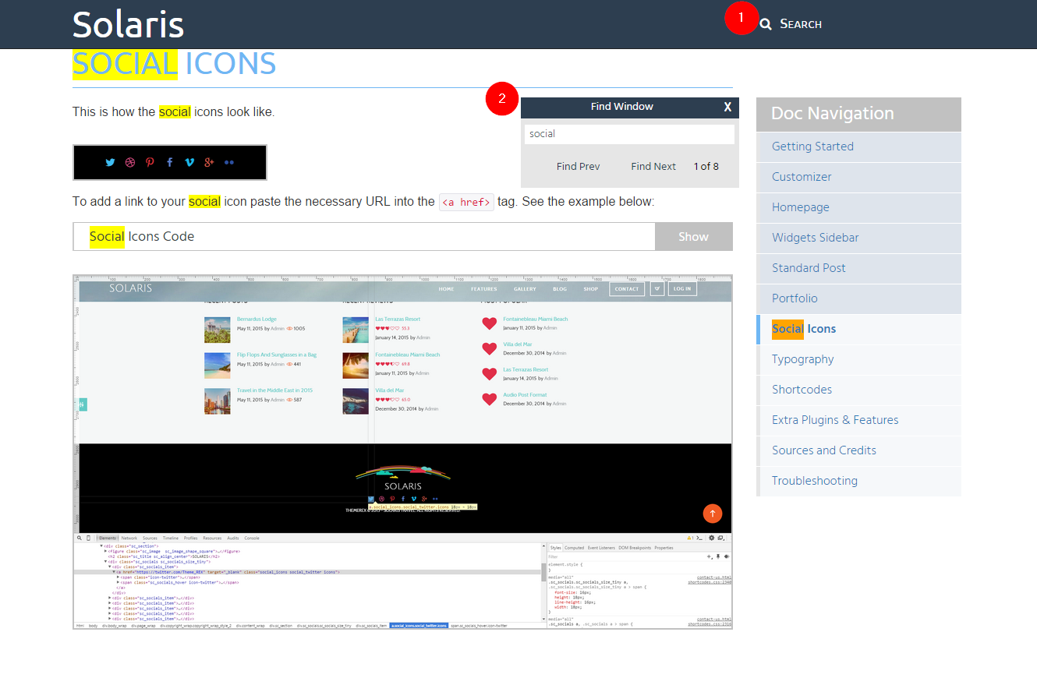Screen dimensions: 1037x692
Task: Click the Dribbble icon in the black bar
Action: click(x=130, y=162)
